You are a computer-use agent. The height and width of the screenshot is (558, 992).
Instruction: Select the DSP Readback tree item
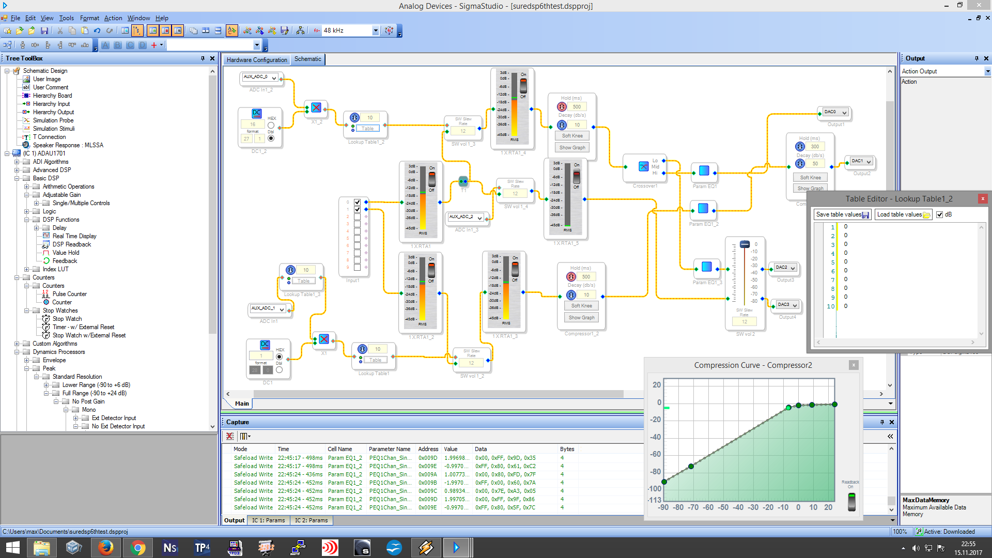tap(71, 244)
